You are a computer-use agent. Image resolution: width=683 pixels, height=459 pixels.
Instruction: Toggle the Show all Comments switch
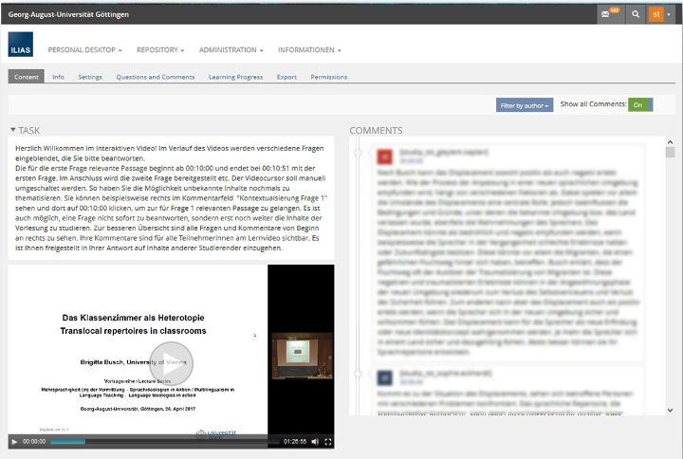(x=639, y=104)
